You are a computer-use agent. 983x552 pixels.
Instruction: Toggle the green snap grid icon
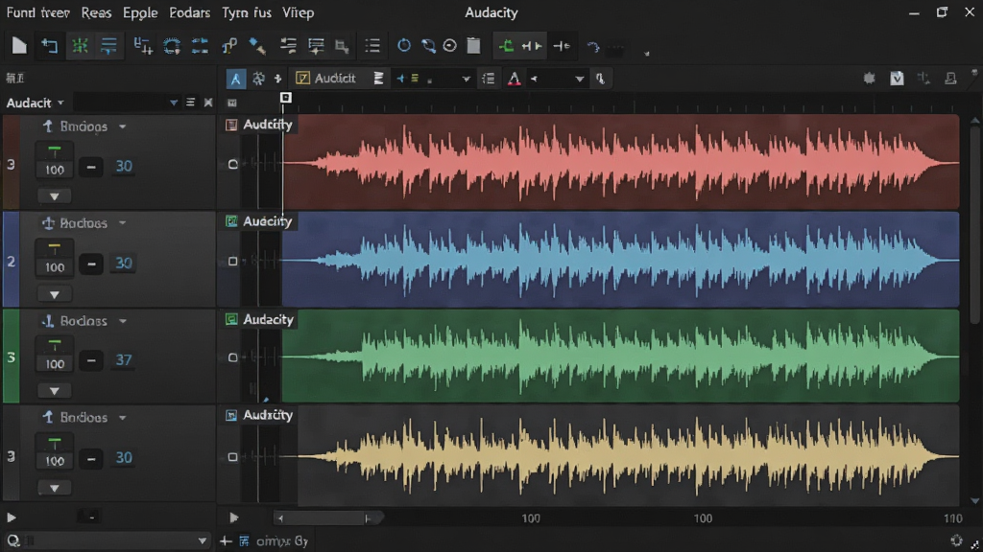coord(80,46)
